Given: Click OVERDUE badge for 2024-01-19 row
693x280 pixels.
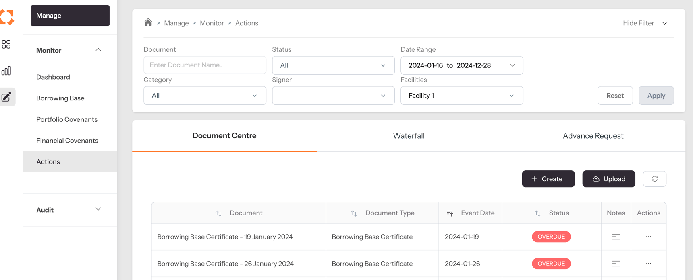Looking at the screenshot, I should tap(551, 237).
